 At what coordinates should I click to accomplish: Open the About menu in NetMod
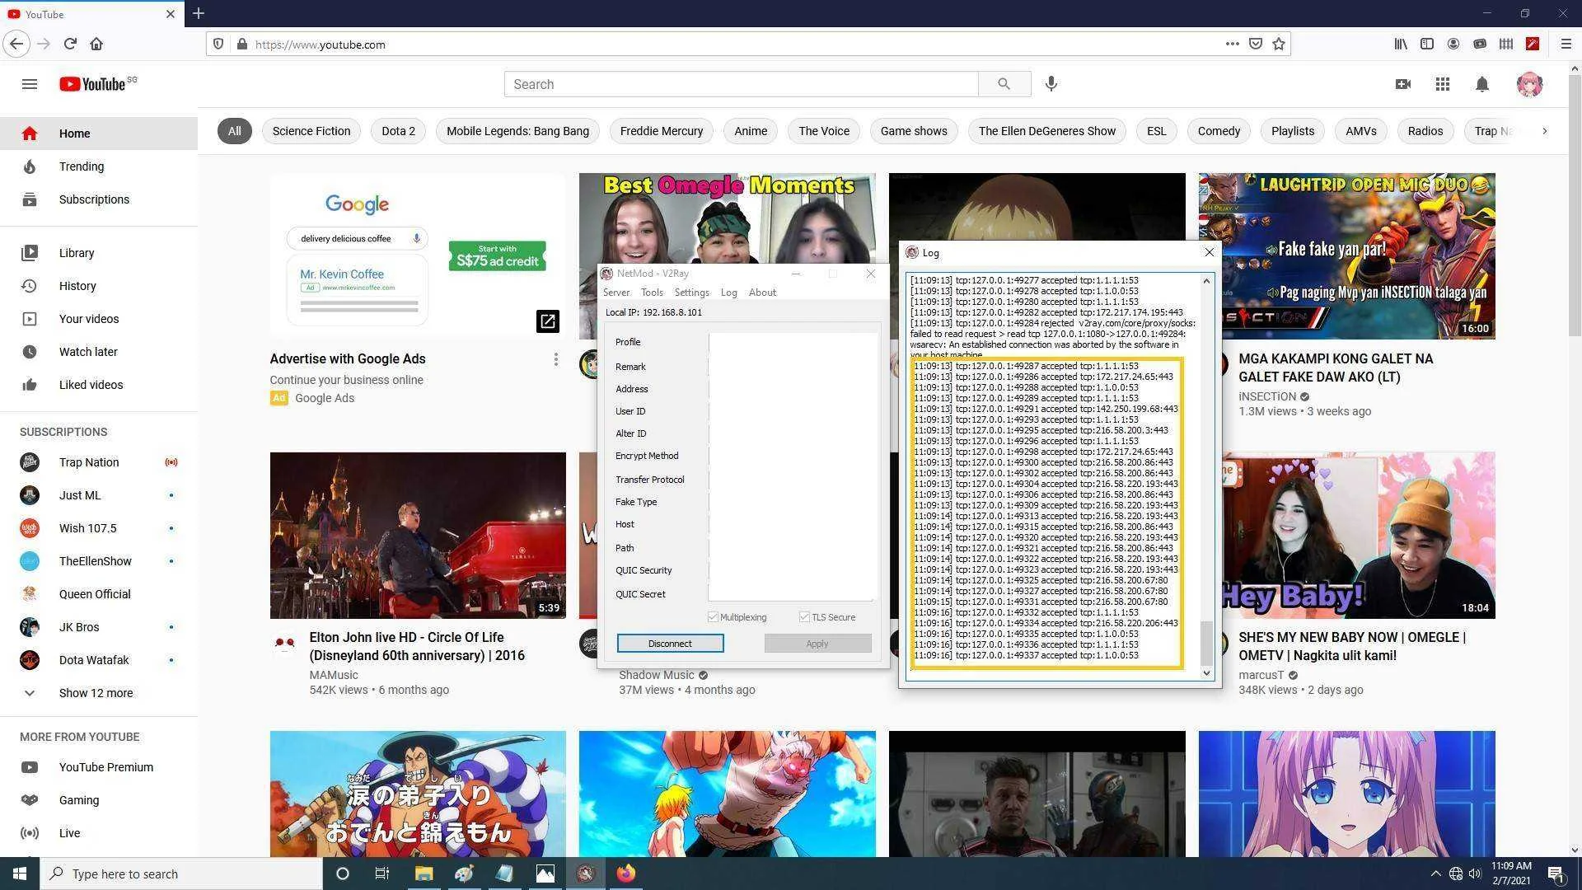click(x=762, y=293)
